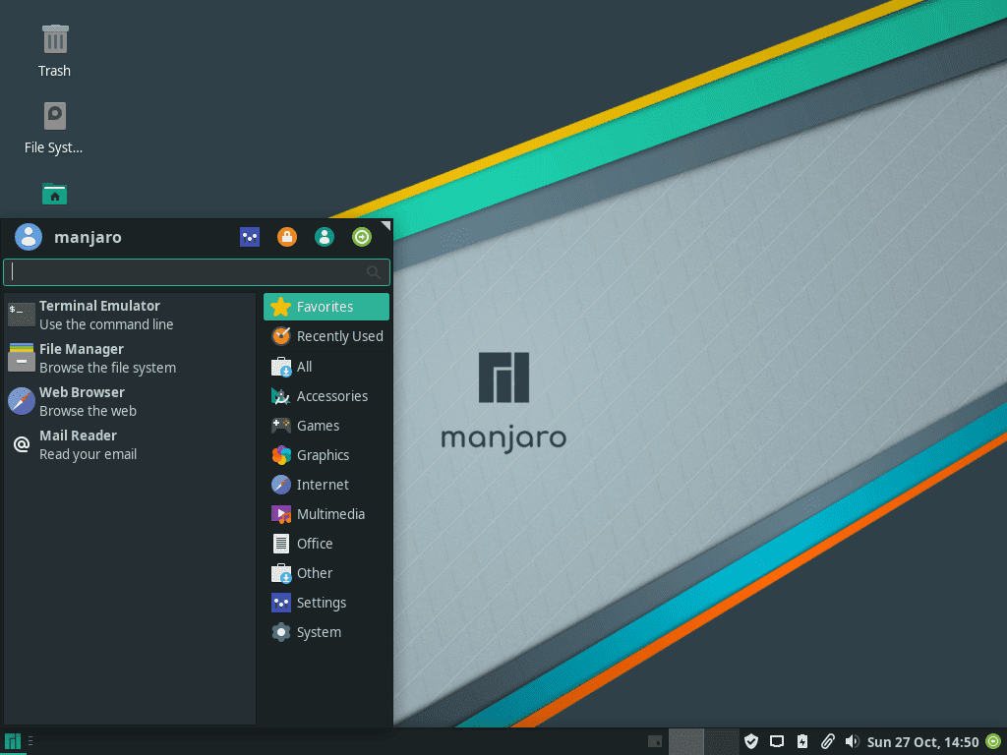
Task: Open the battery power icon in the tray
Action: tap(802, 742)
